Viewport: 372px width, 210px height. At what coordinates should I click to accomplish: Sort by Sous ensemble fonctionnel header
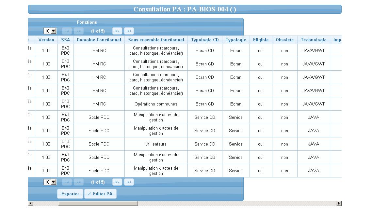(x=156, y=40)
